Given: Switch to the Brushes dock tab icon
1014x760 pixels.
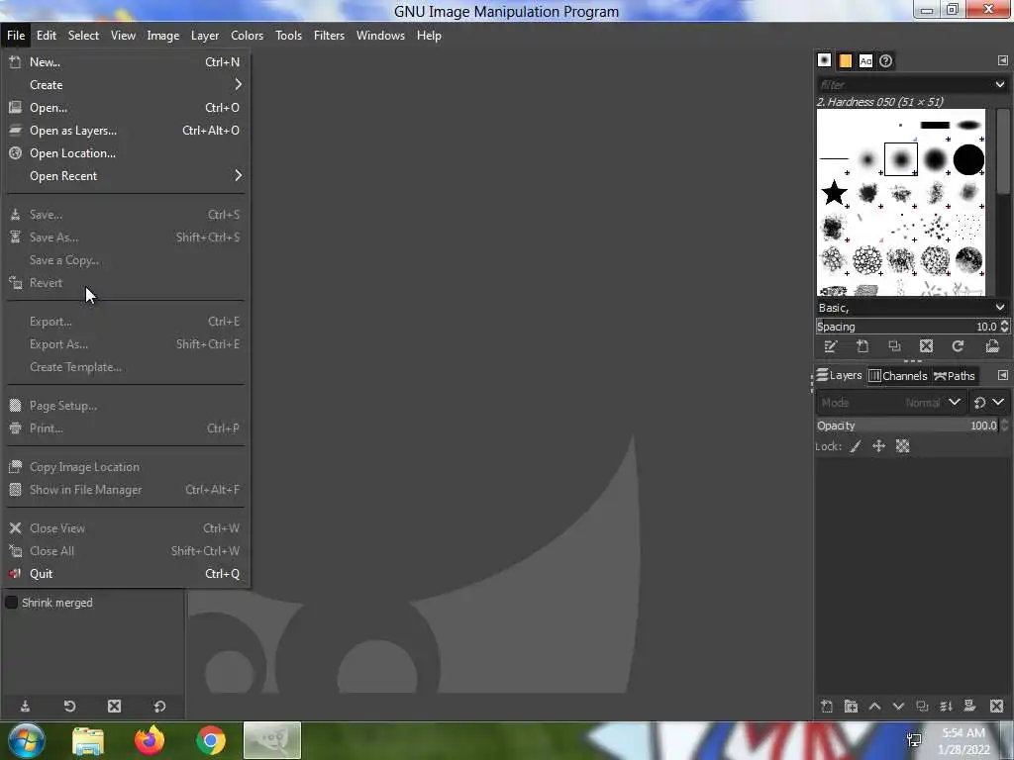Looking at the screenshot, I should [x=824, y=60].
